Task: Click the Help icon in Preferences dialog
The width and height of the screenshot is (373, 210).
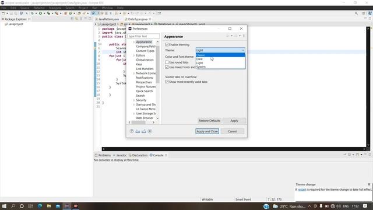Action: click(132, 131)
